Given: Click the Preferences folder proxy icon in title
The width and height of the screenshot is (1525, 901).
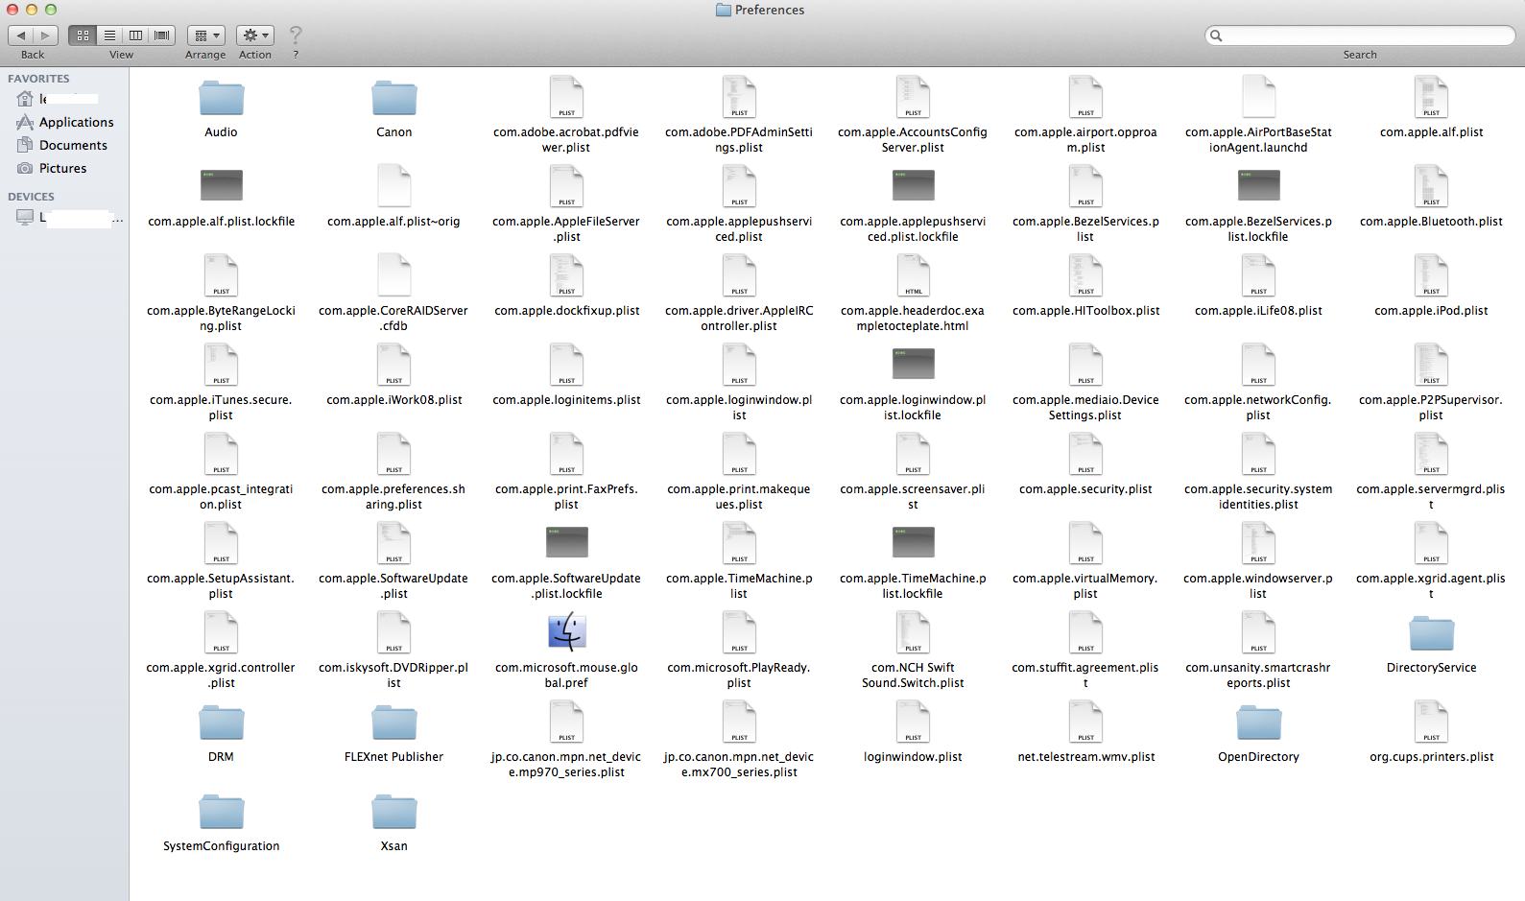Looking at the screenshot, I should tap(724, 10).
